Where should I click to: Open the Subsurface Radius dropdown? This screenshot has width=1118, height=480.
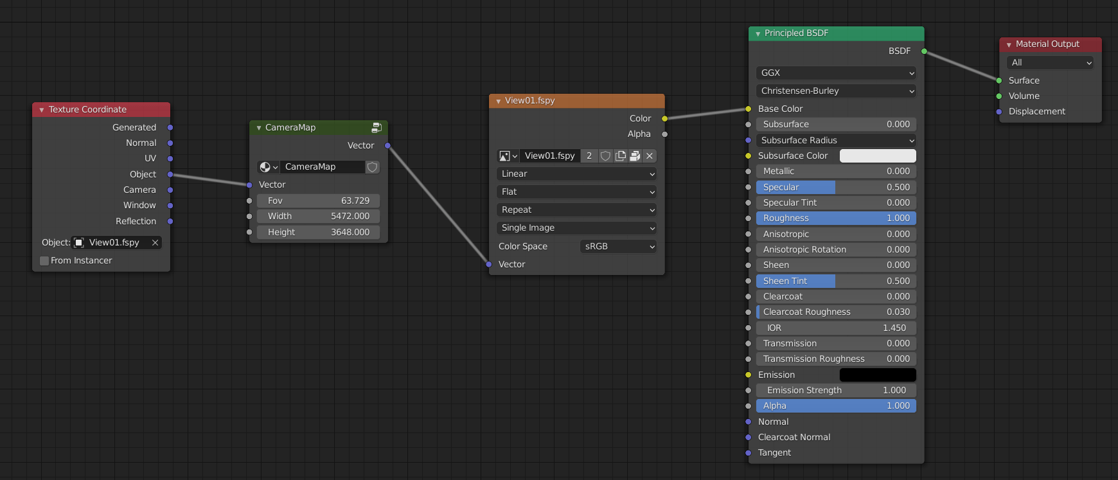point(836,140)
